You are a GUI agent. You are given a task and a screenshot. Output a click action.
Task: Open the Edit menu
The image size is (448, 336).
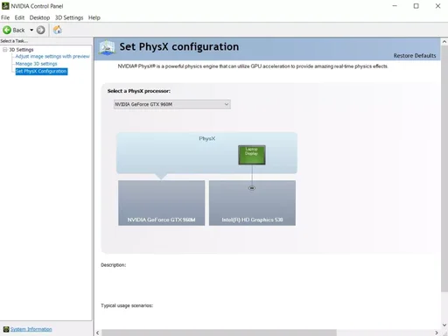pos(19,17)
